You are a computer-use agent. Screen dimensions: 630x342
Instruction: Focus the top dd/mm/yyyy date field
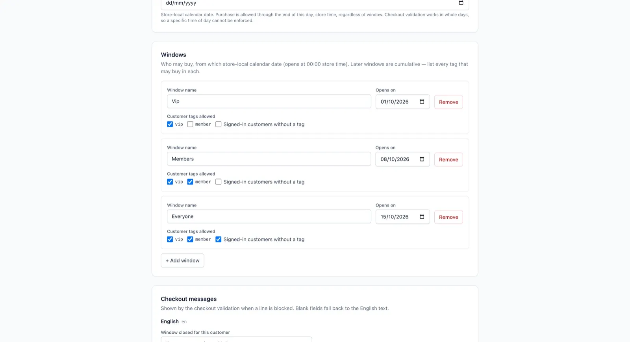(x=315, y=4)
